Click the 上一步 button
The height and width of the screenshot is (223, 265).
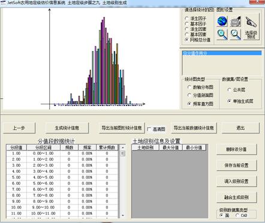[x=19, y=128]
